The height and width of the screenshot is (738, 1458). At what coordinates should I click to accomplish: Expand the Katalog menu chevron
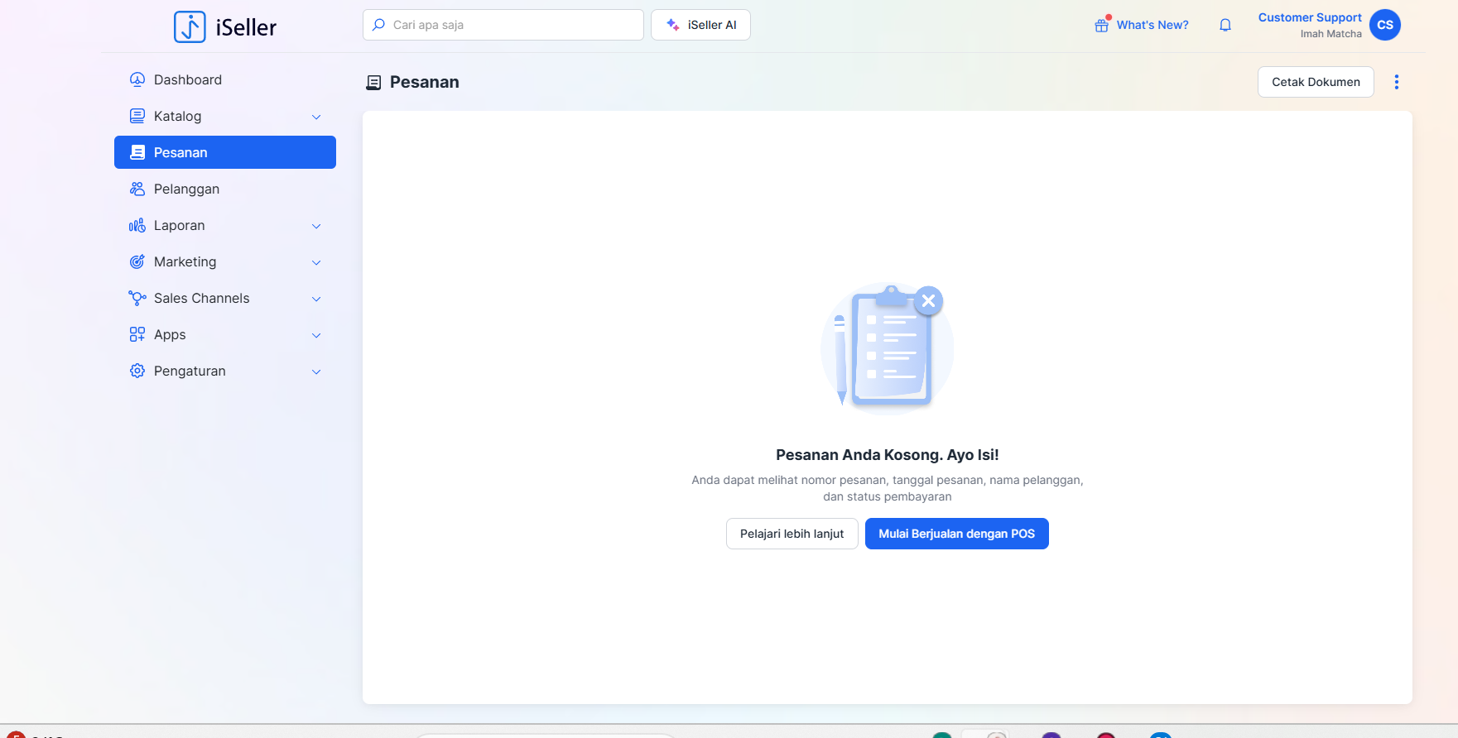click(316, 117)
